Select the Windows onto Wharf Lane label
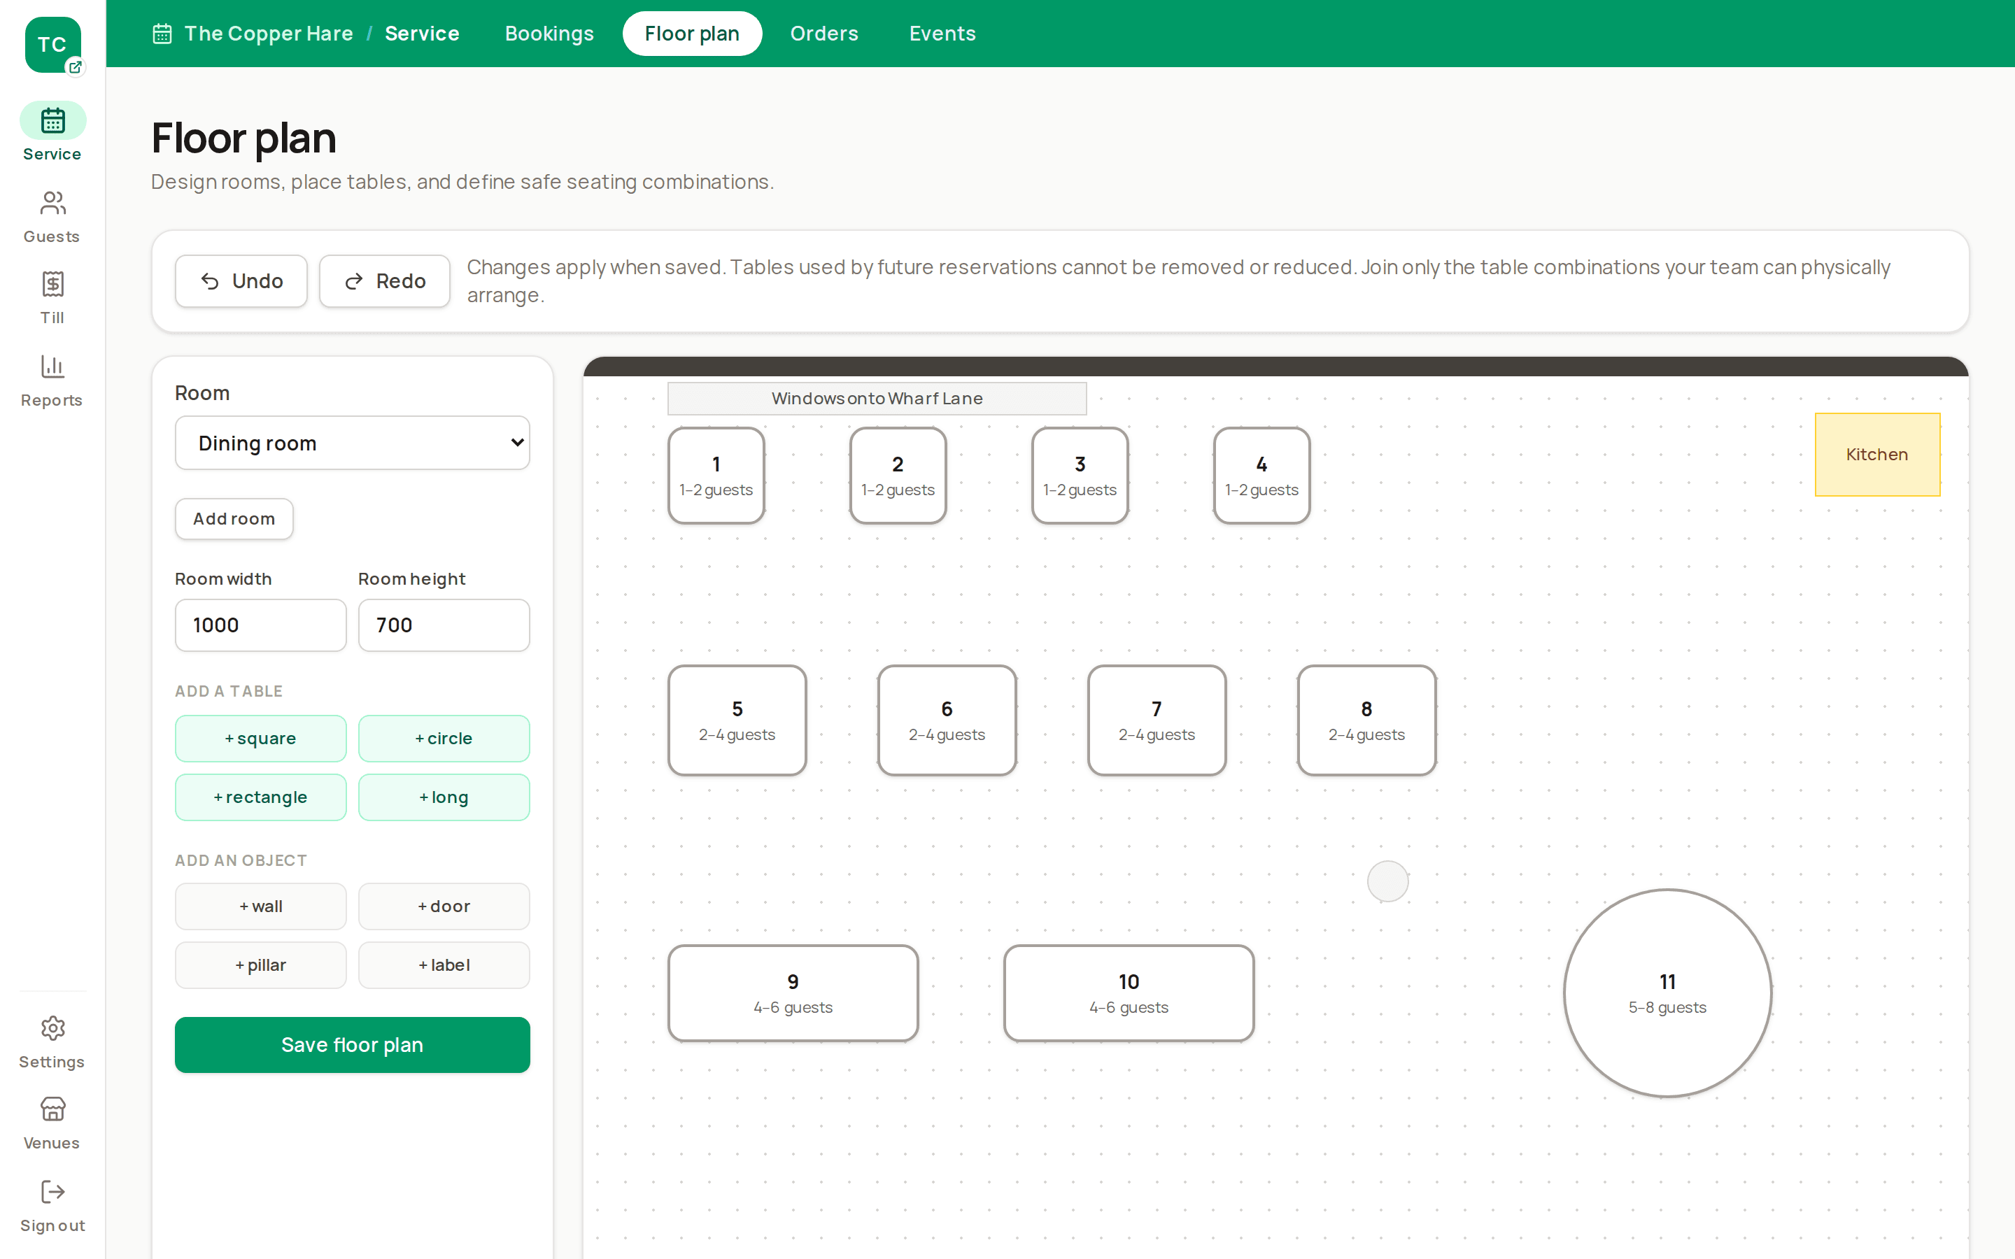 pos(877,399)
